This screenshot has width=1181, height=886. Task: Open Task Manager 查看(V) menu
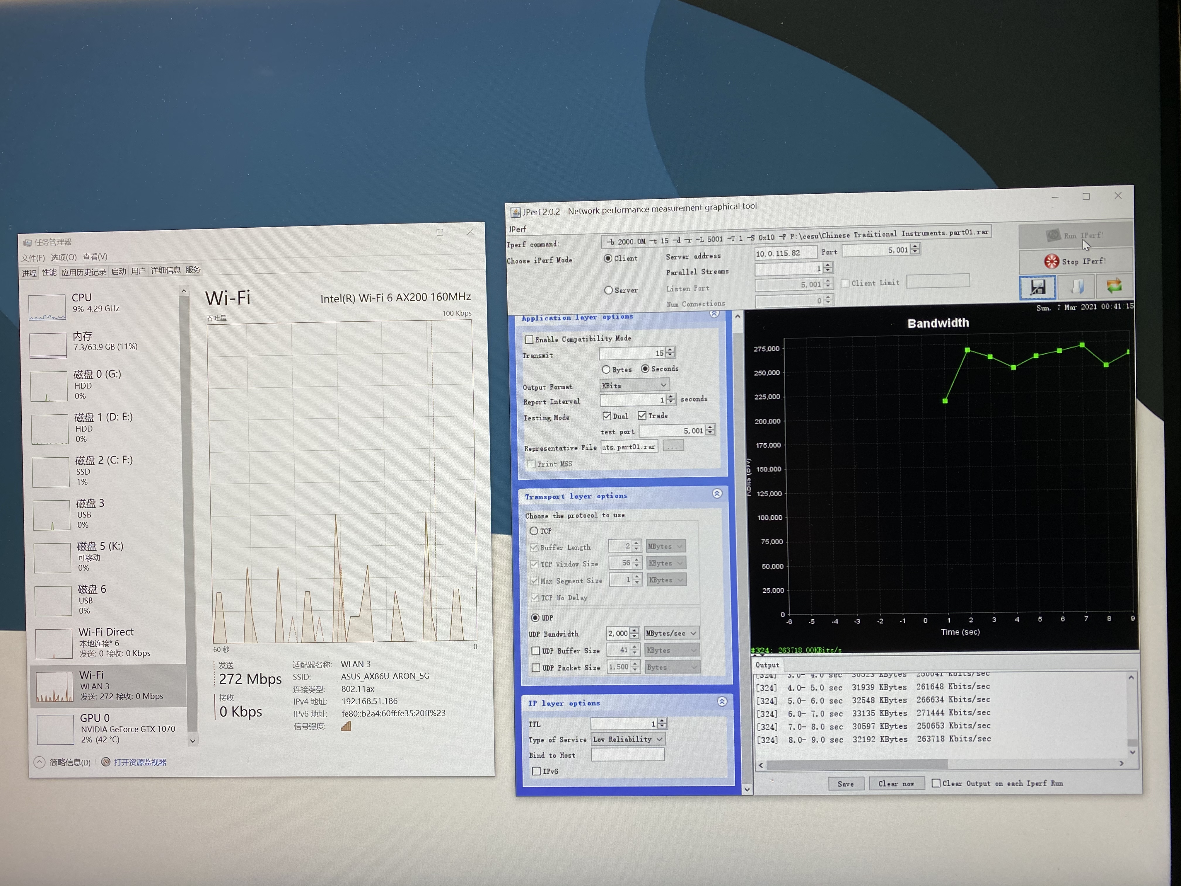tap(95, 257)
